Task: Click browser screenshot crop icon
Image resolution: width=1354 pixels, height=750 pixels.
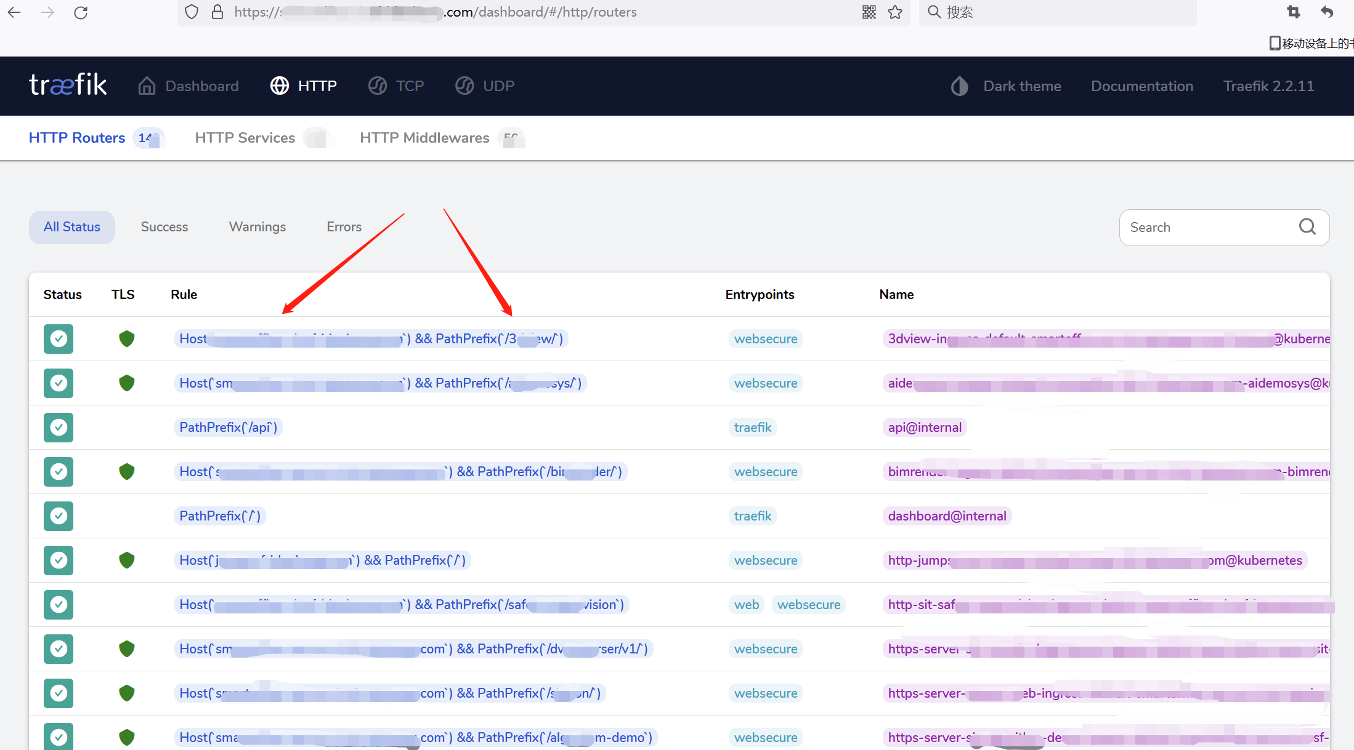Action: [1293, 12]
